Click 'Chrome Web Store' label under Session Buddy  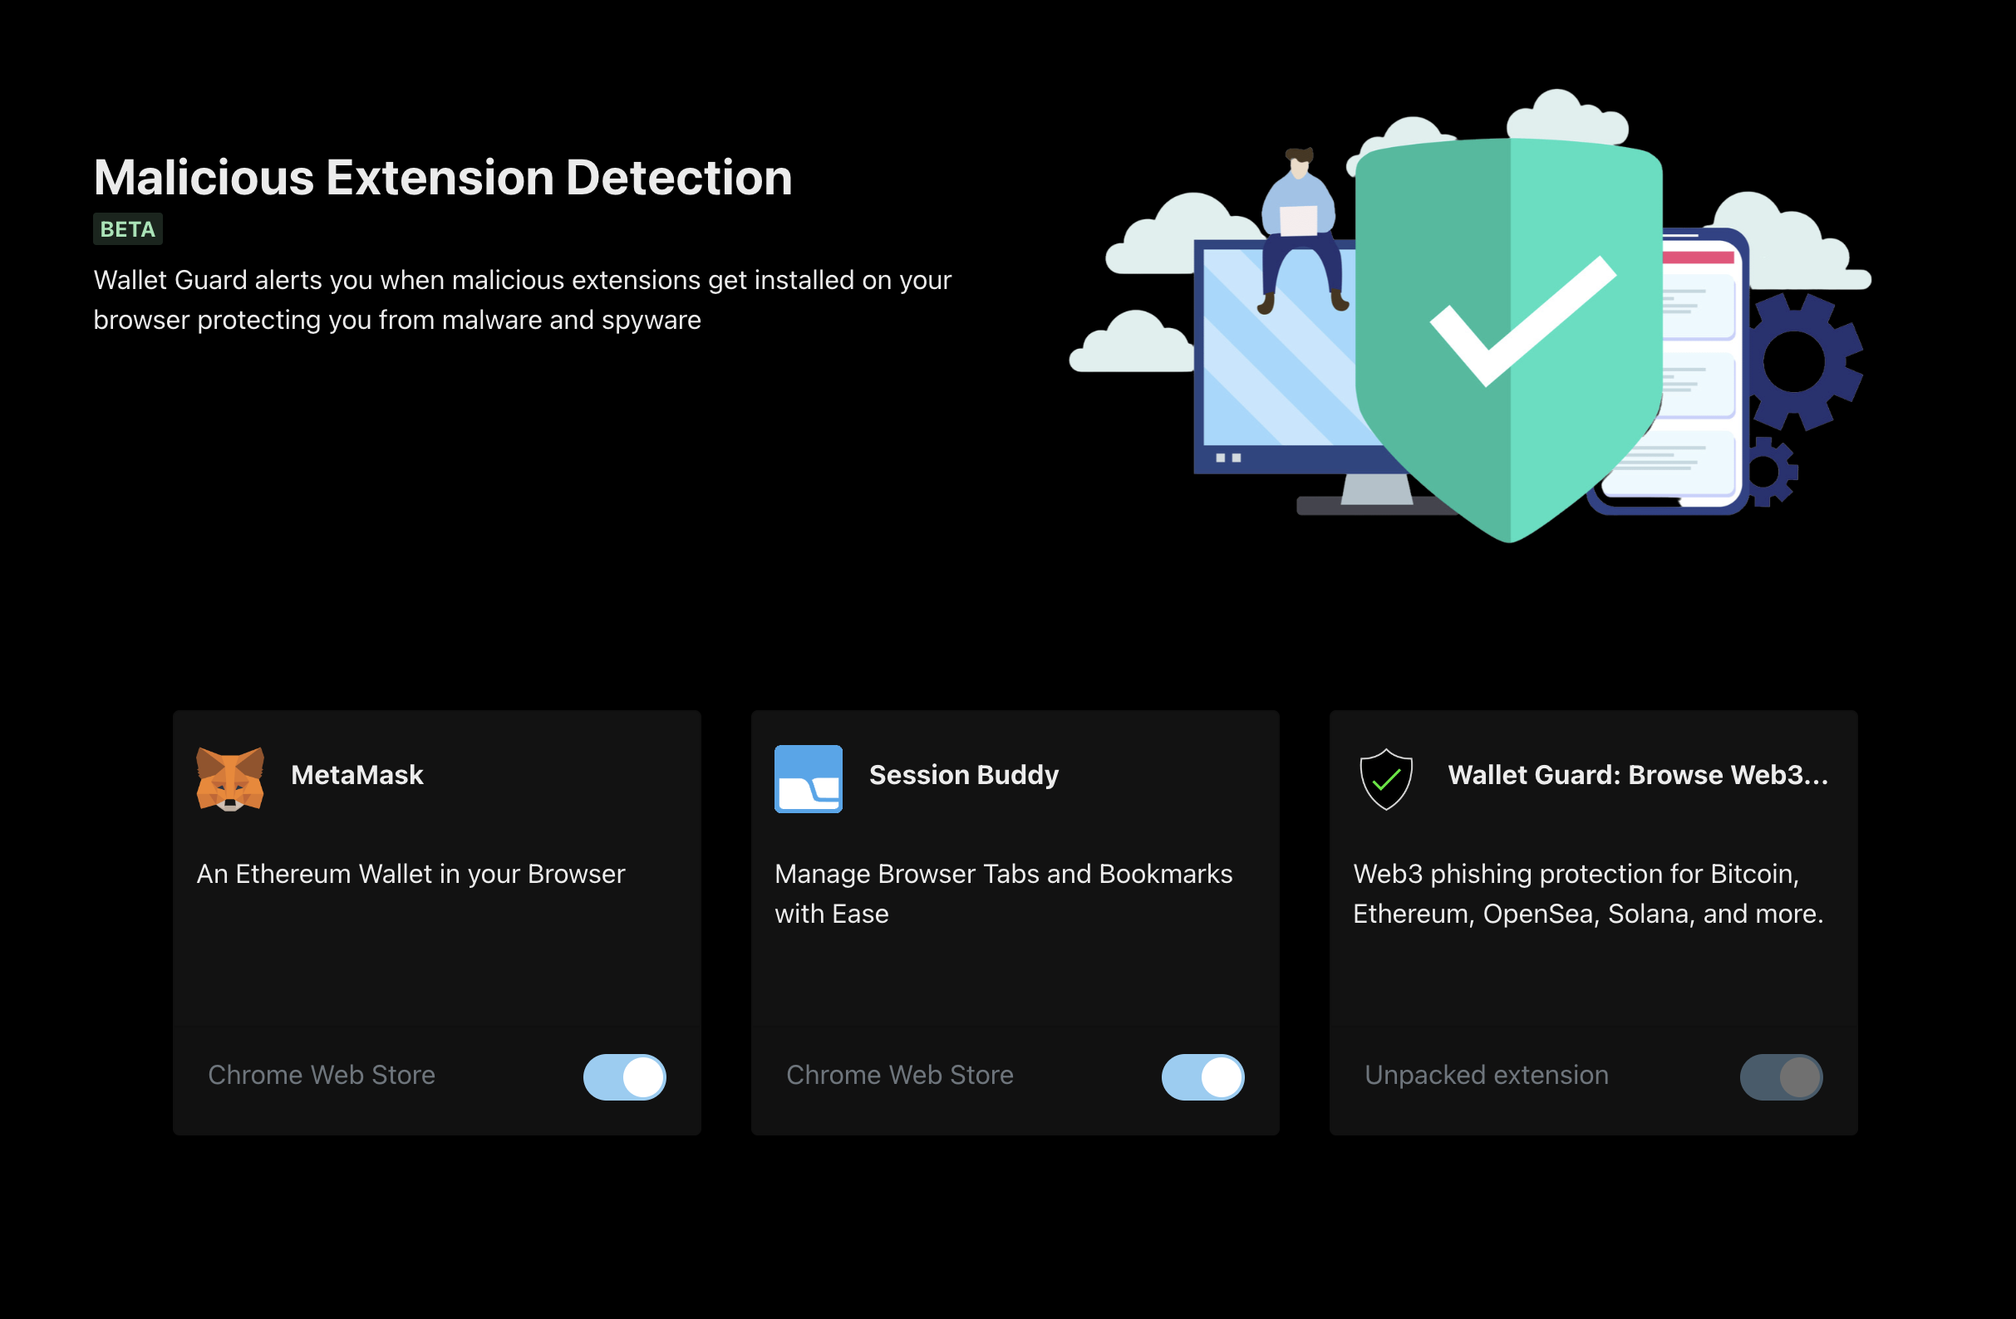[x=900, y=1075]
